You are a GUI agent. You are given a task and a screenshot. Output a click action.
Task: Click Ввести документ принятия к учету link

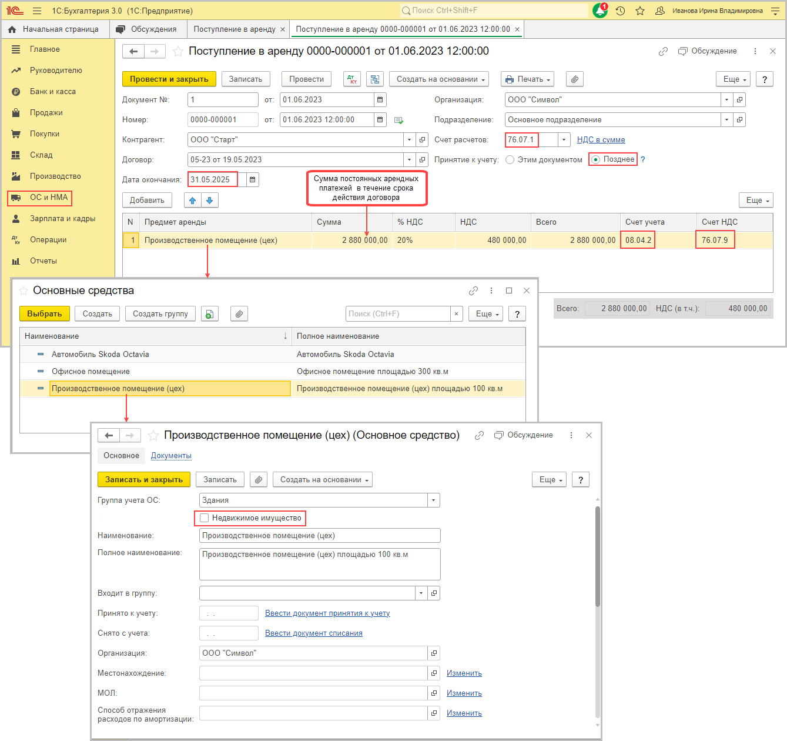click(327, 613)
